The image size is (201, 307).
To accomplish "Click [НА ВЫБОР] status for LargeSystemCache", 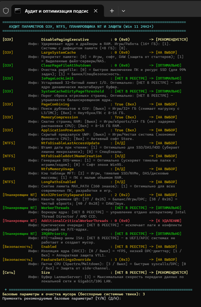I will pyautogui.click(x=166, y=52).
